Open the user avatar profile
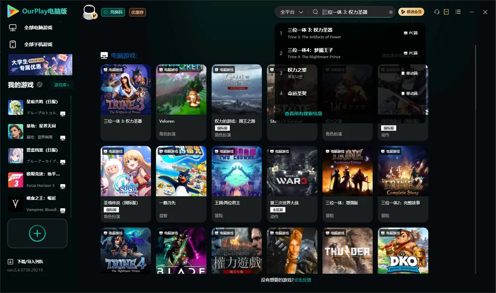The width and height of the screenshot is (496, 293). [89, 12]
